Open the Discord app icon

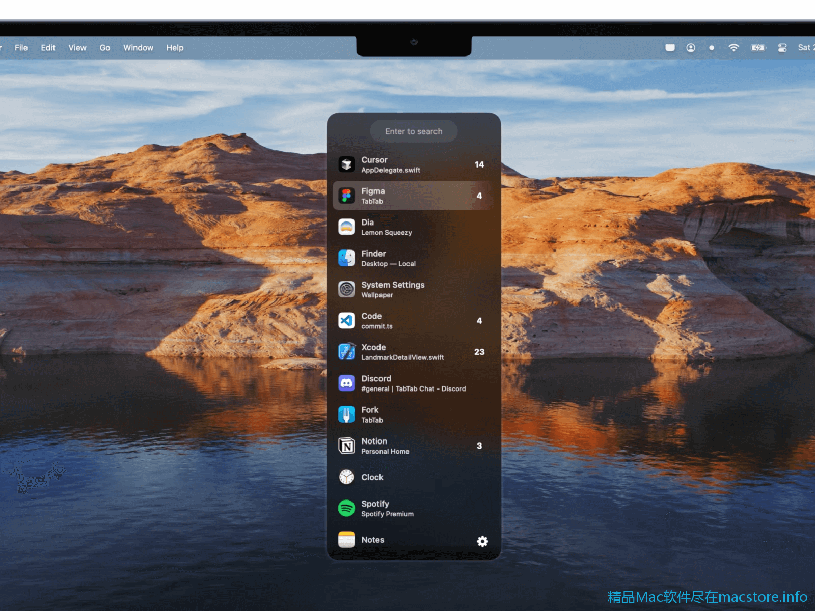tap(346, 383)
